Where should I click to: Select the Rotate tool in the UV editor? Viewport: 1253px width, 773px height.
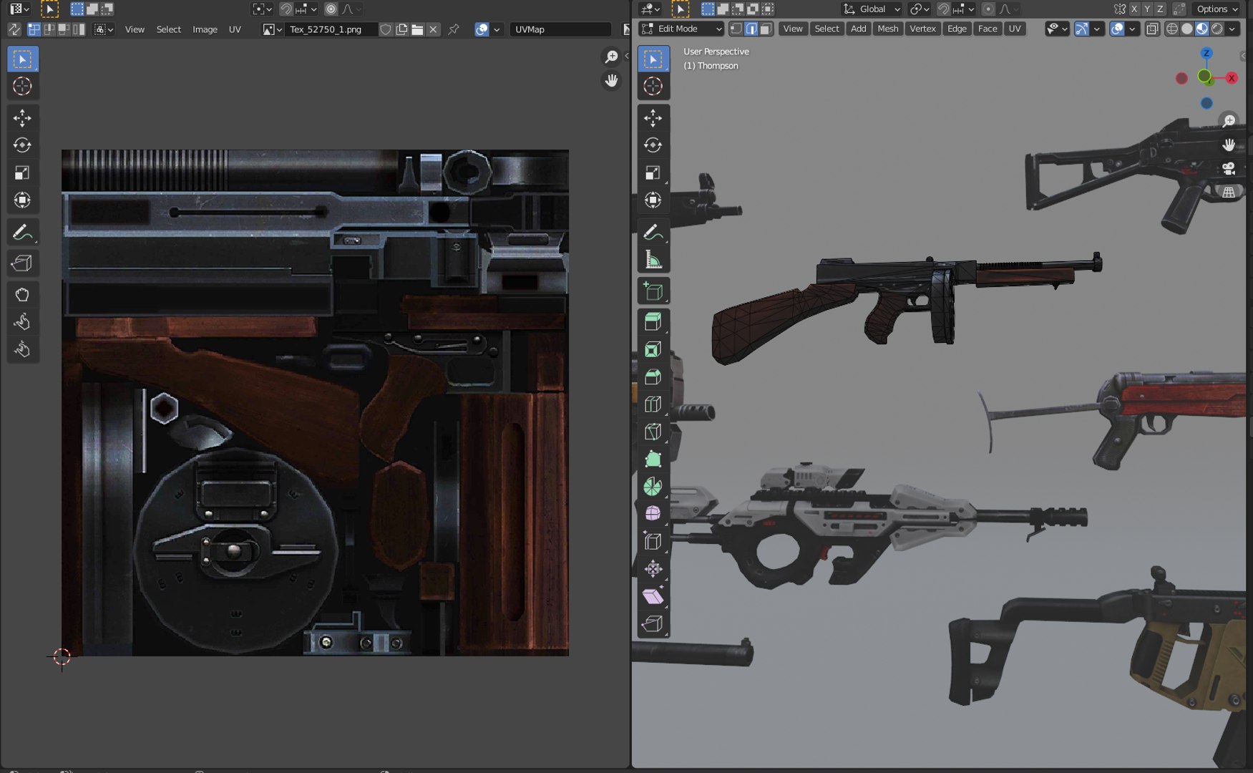[22, 145]
